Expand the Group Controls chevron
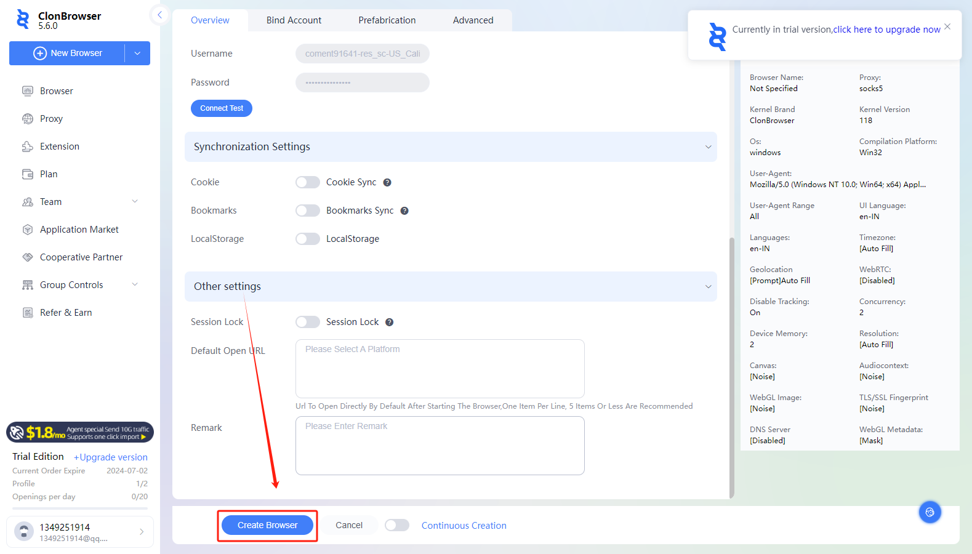 [x=135, y=284]
